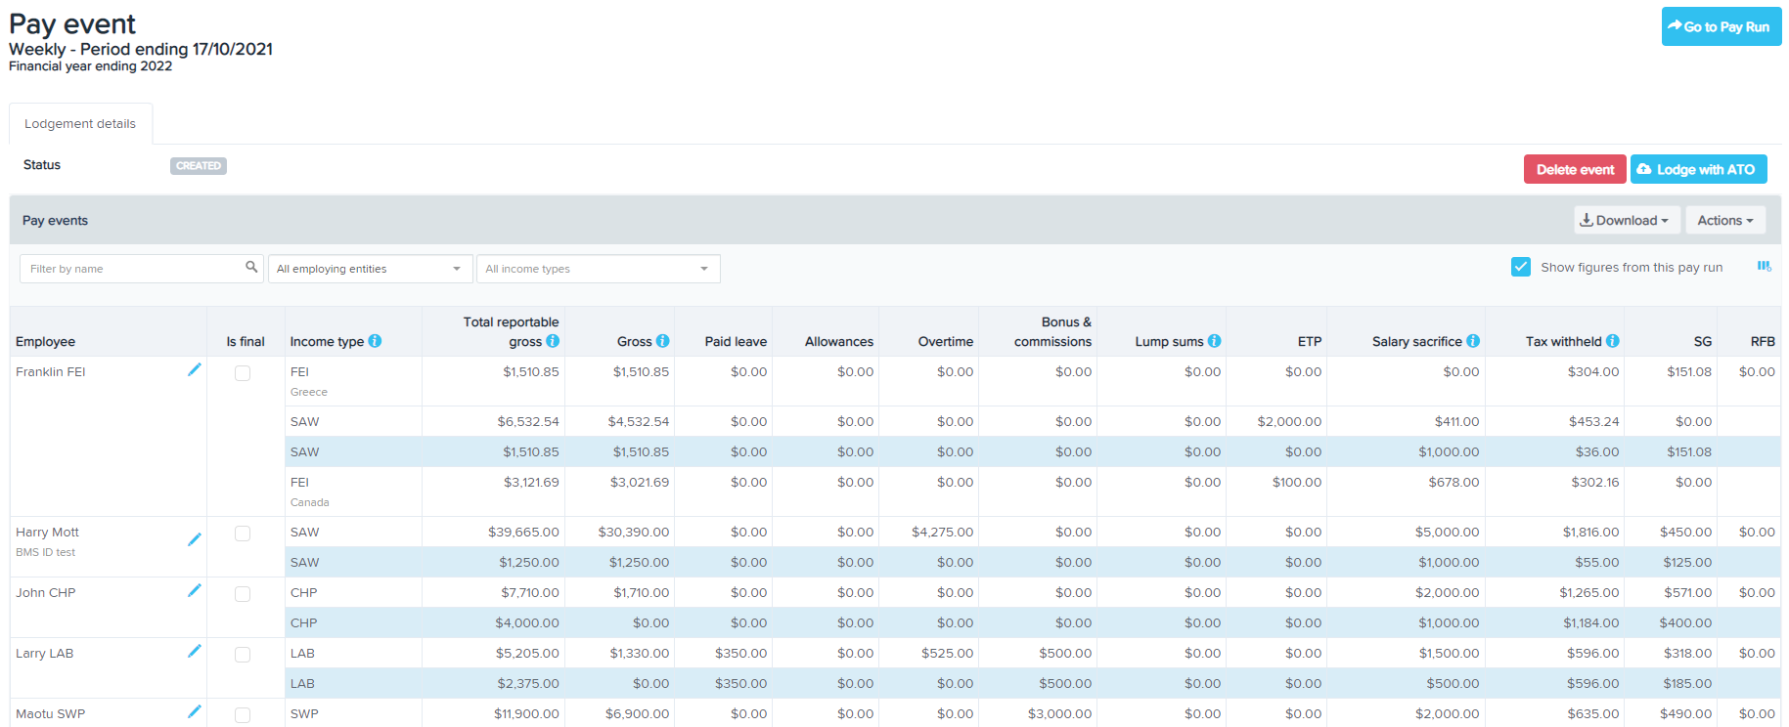This screenshot has width=1789, height=727.
Task: Click info icon next to Income type
Action: [375, 341]
